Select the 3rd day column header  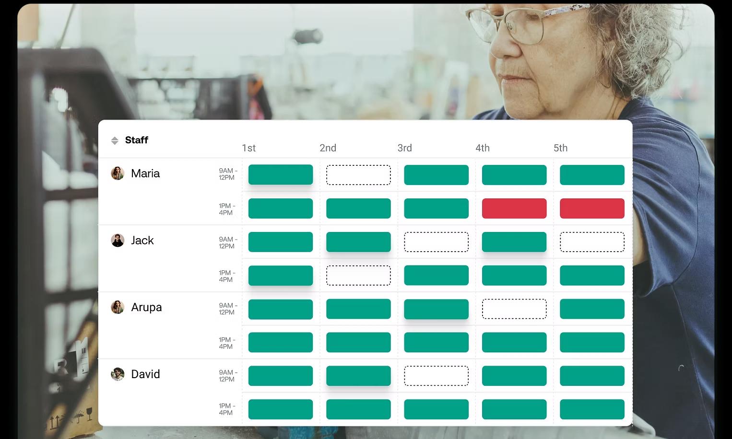[404, 148]
